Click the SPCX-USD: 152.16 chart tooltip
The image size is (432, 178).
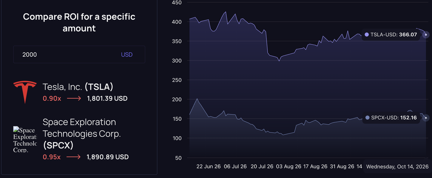pos(391,118)
